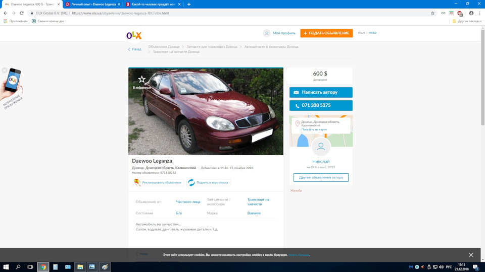
Task: Open the Транспорт на запчасти parameter link
Action: (258, 202)
